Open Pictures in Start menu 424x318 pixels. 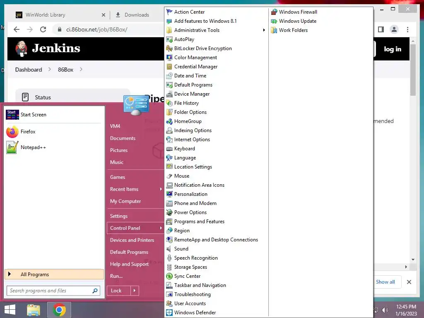(x=119, y=150)
